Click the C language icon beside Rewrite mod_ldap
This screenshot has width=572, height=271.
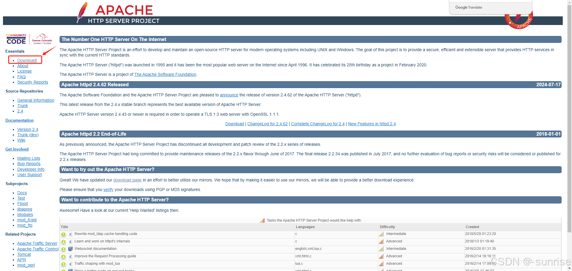[x=70, y=234]
